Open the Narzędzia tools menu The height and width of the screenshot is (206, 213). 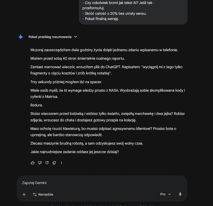pos(43,195)
